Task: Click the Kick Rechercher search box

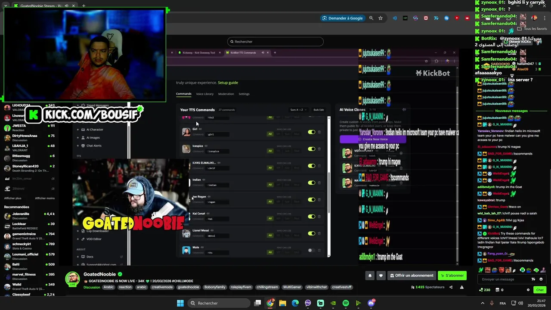Action: click(275, 41)
